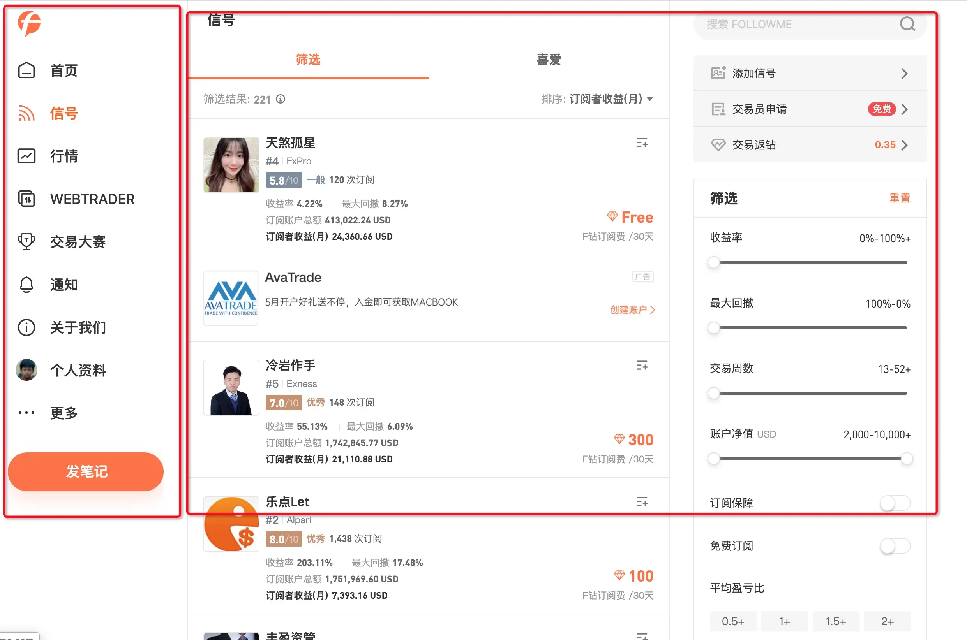Click add-to-list icon for 冷岩作手
Image resolution: width=967 pixels, height=640 pixels.
(x=642, y=365)
